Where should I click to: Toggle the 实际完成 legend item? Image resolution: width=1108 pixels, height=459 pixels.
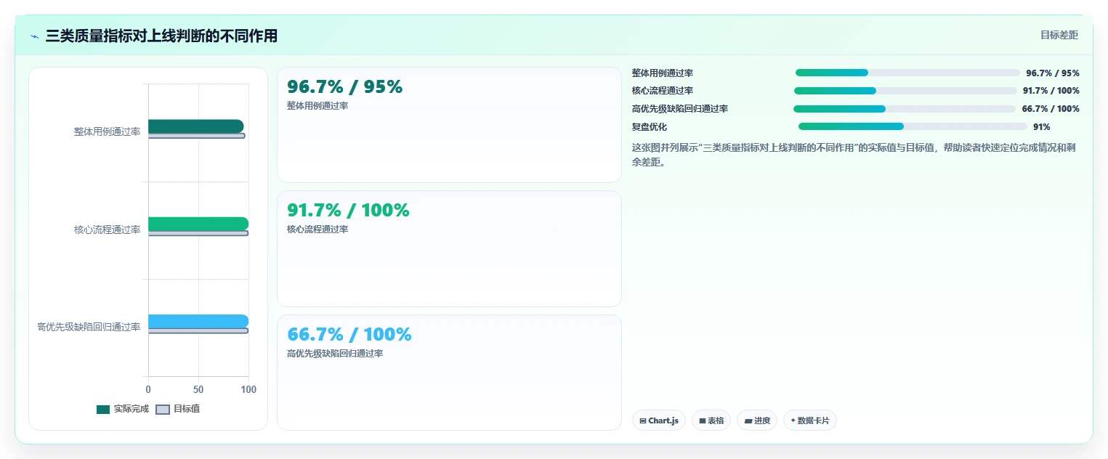click(123, 409)
